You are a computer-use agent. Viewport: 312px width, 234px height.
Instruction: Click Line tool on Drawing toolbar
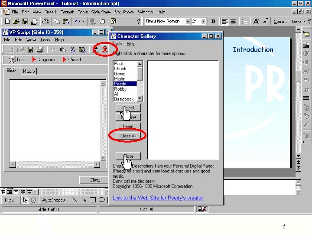(x=75, y=200)
